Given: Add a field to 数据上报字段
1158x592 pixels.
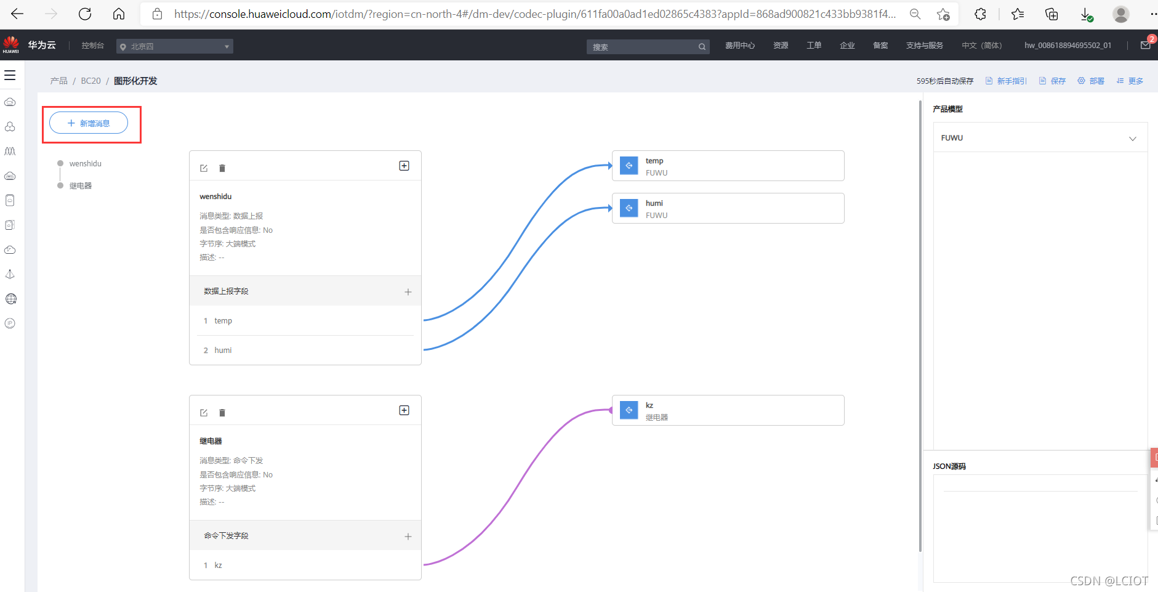Looking at the screenshot, I should pyautogui.click(x=408, y=292).
